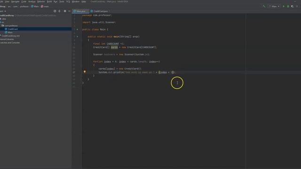Switch to the Main.java editor tab
Screen dimensions: 301x169
[80, 11]
